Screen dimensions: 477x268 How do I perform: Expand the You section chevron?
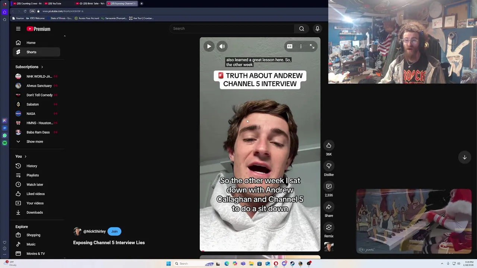coord(25,156)
